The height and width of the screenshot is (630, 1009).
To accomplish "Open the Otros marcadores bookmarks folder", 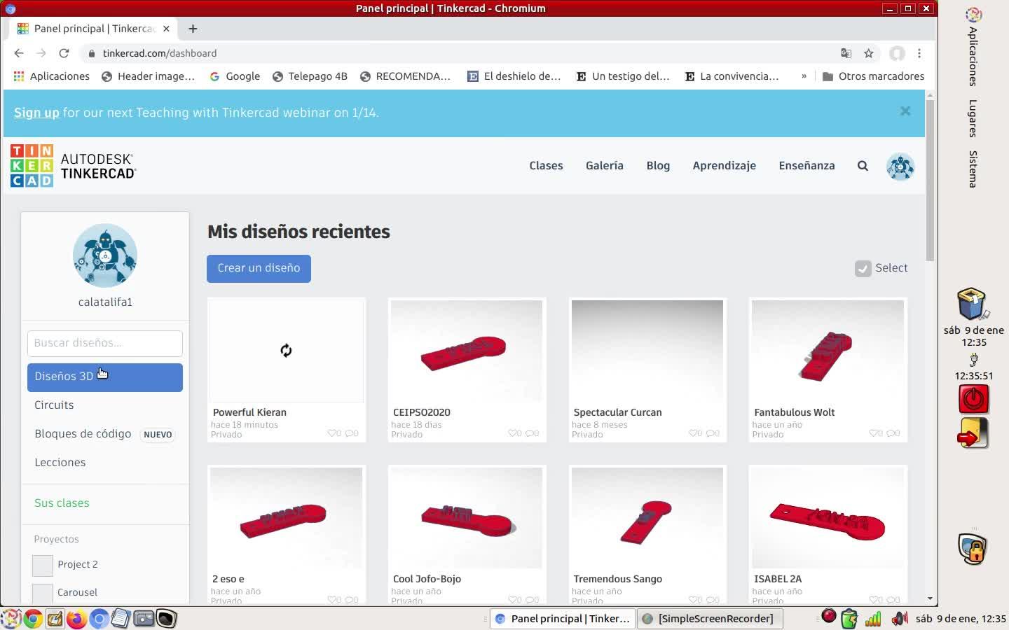I will [873, 76].
